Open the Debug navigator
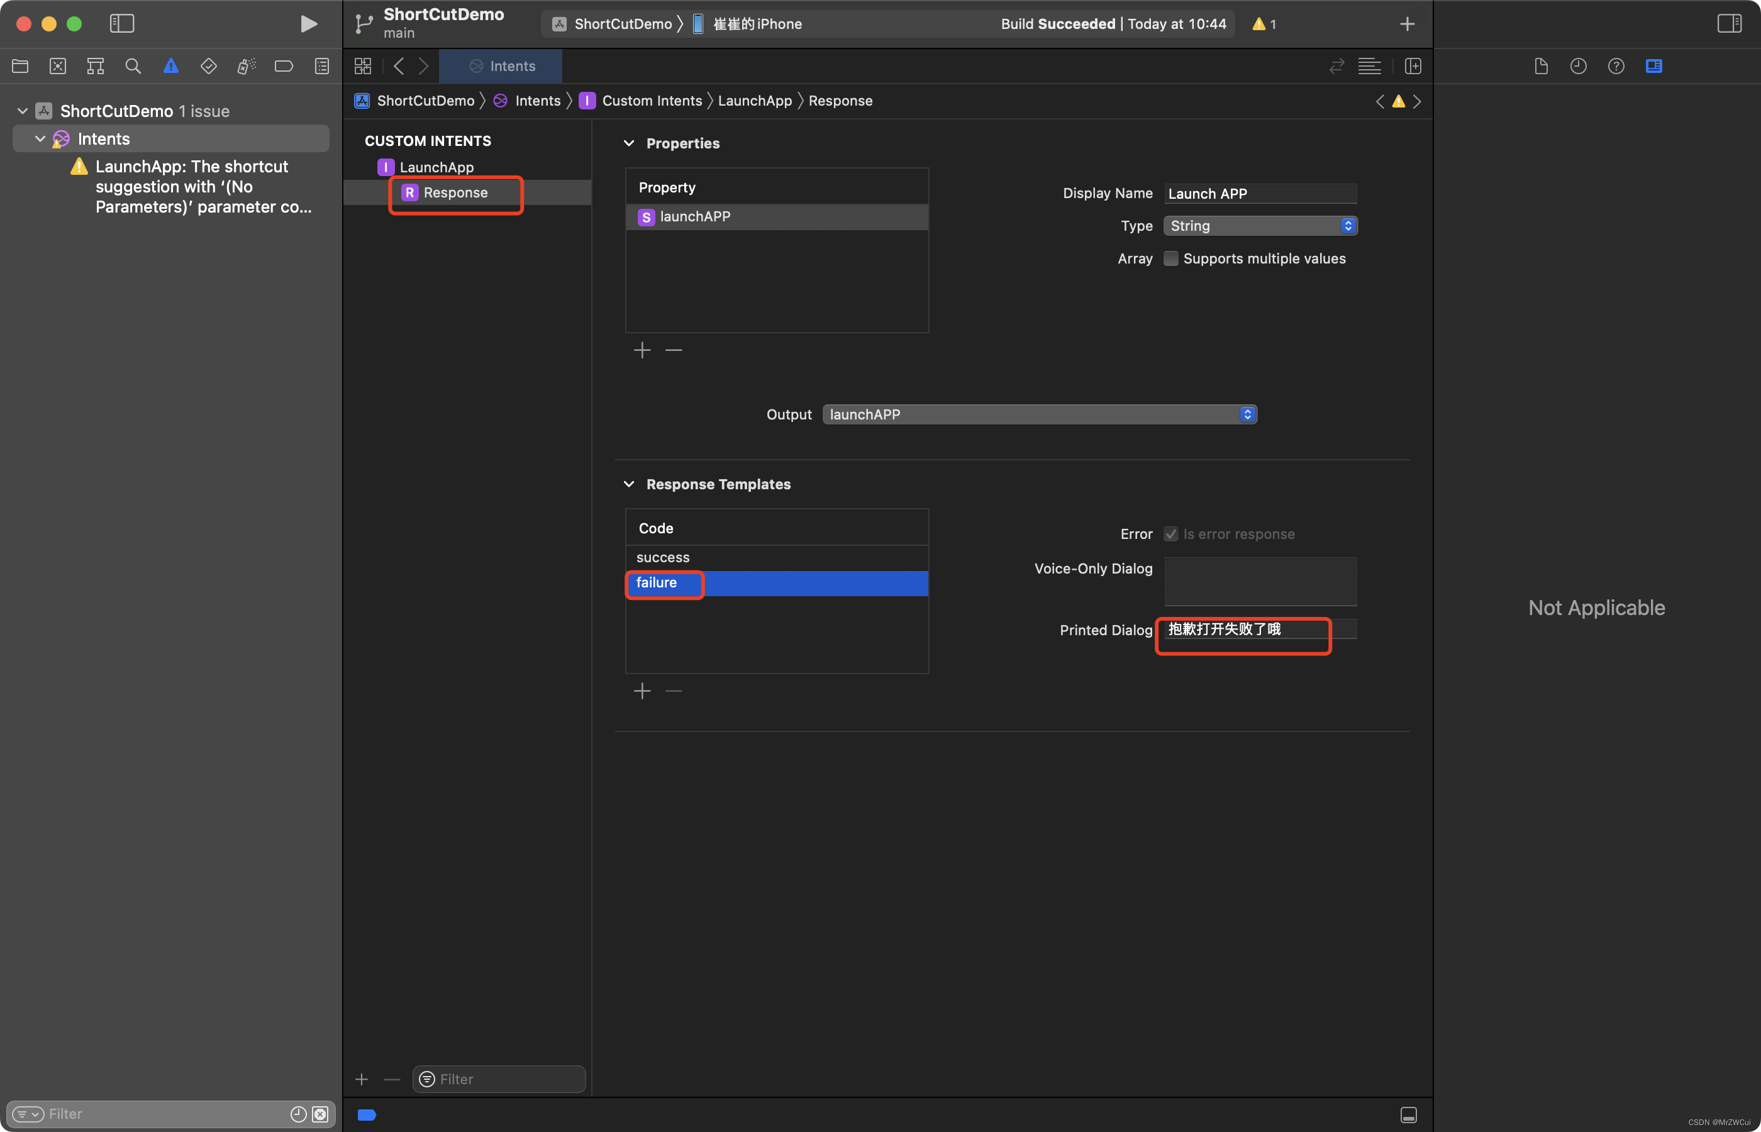1761x1132 pixels. tap(246, 66)
